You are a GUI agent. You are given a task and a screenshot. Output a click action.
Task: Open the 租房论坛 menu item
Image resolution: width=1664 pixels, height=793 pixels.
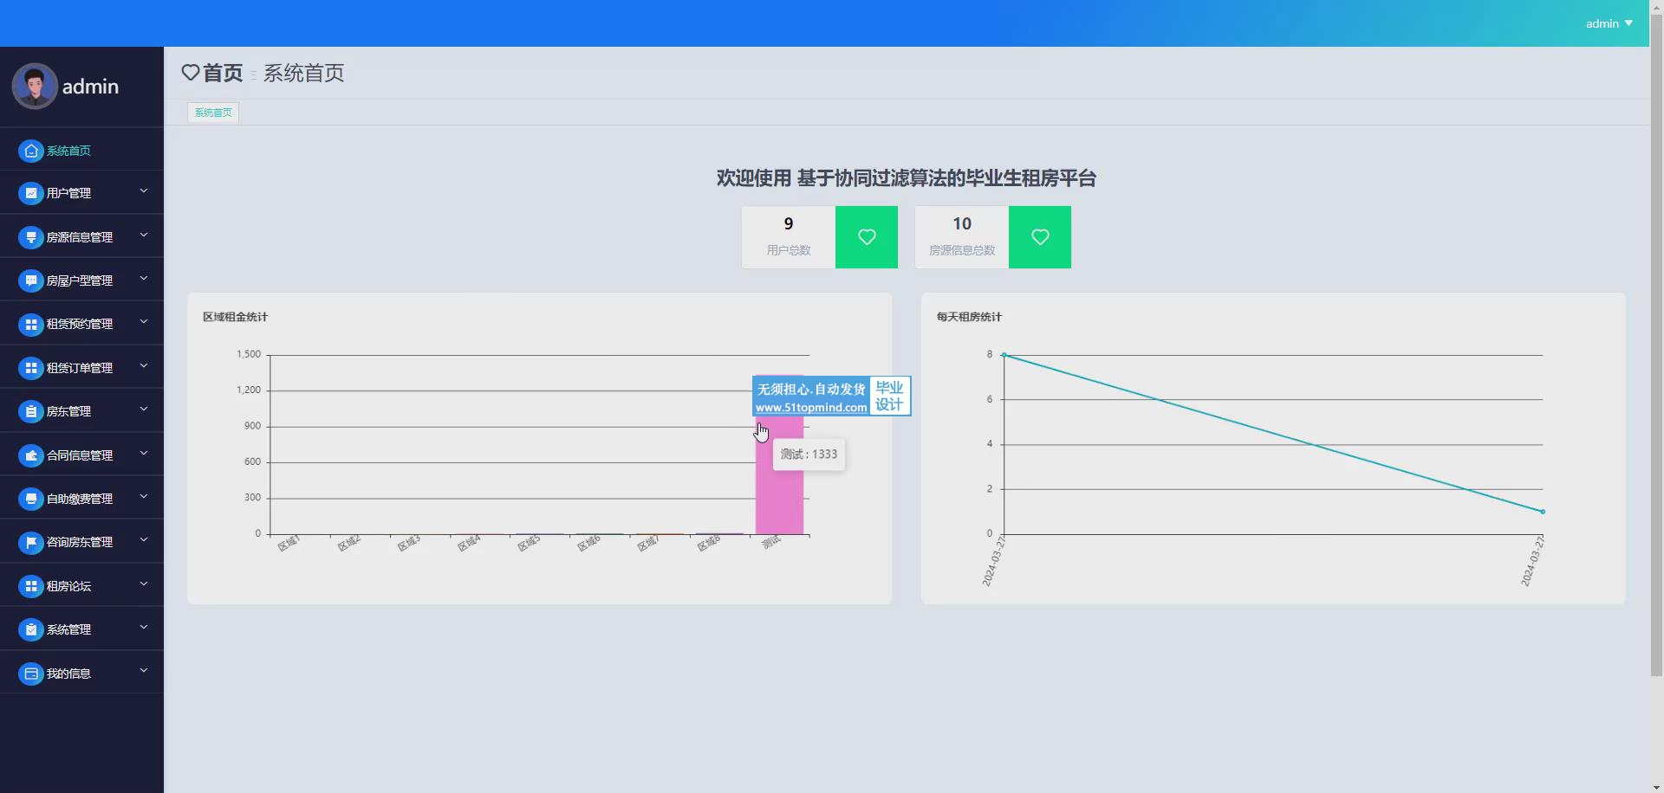tap(69, 586)
